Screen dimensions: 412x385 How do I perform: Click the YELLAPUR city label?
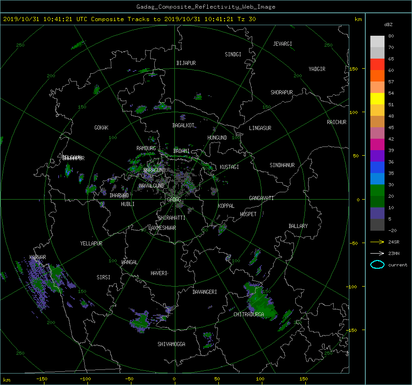[91, 244]
